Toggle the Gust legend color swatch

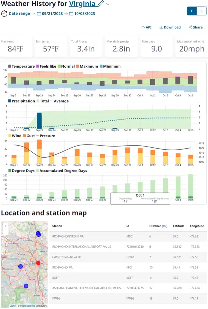click(25, 136)
